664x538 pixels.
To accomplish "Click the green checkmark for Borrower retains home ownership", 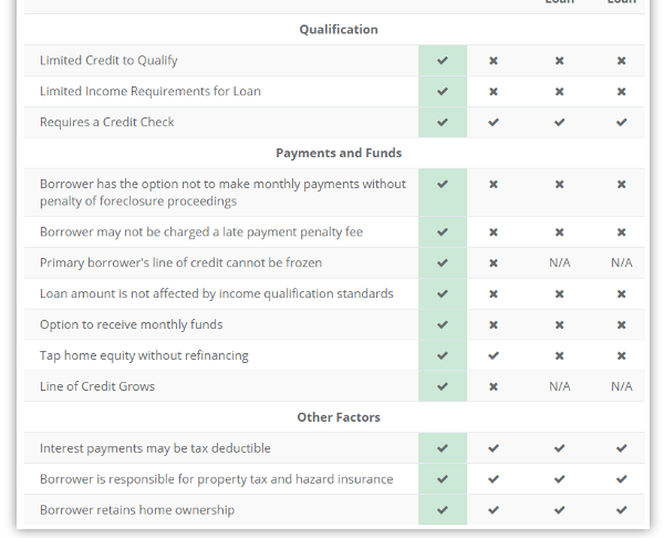I will coord(442,510).
